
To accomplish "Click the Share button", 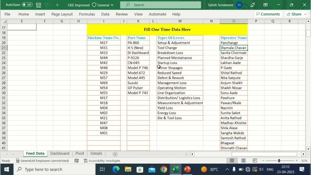I will pyautogui.click(x=294, y=14).
